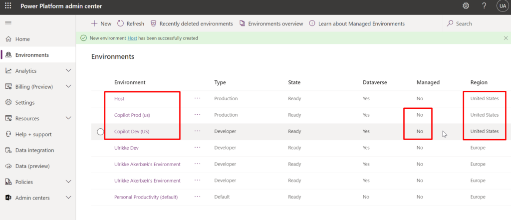Click Production type in Copilot Prod row
This screenshot has width=511, height=220.
(226, 115)
